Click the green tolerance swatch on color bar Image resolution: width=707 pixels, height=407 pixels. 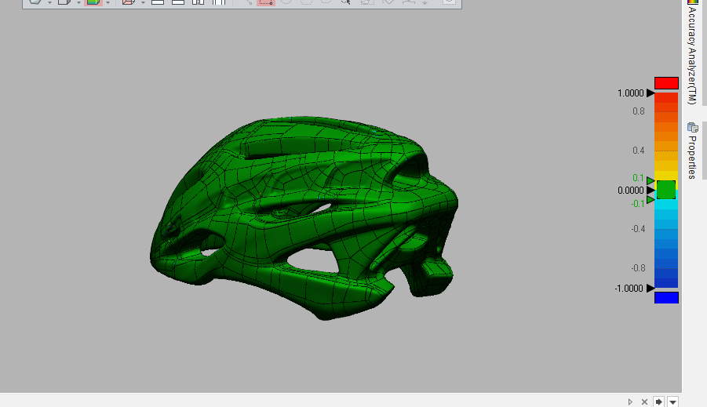click(x=666, y=190)
